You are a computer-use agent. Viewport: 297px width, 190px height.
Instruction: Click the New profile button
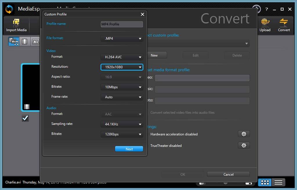pyautogui.click(x=157, y=55)
